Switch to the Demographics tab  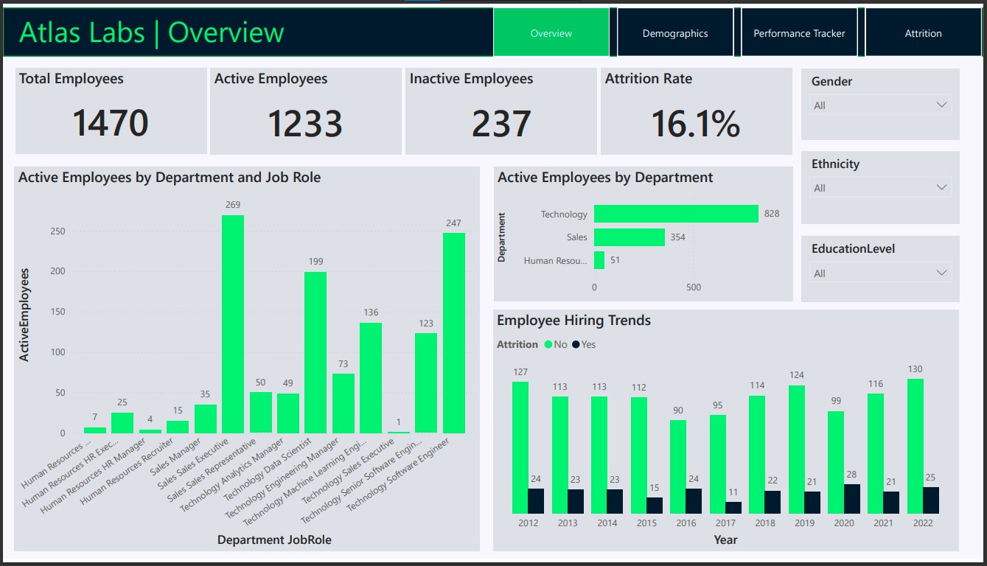(x=675, y=33)
